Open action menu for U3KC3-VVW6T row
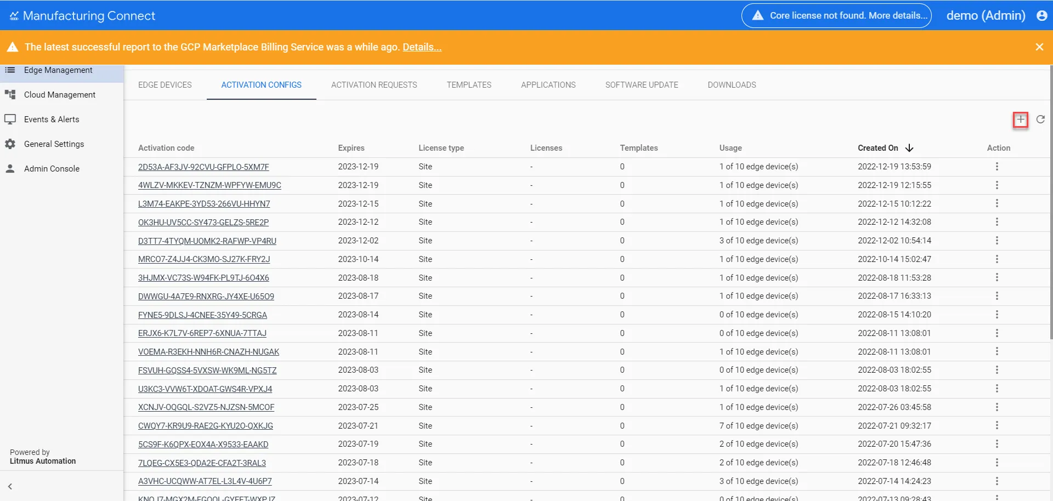 [997, 389]
